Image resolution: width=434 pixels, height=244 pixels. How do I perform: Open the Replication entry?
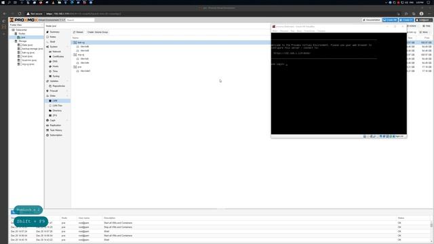coord(55,125)
